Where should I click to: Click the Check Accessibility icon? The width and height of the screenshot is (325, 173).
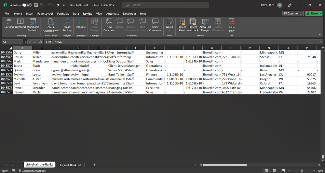click(51, 22)
